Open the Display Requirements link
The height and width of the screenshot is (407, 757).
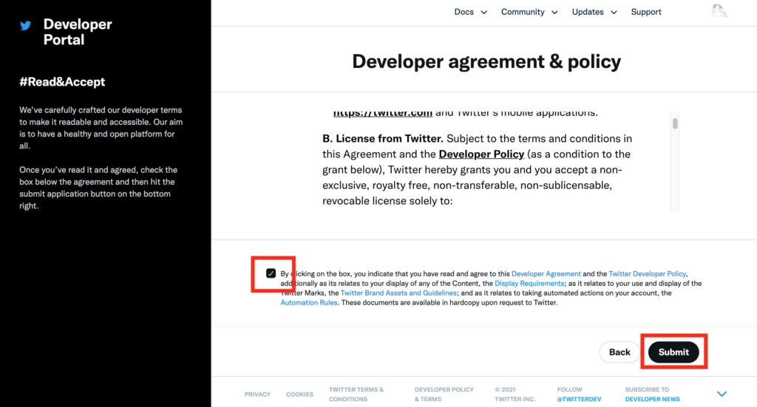coord(530,284)
